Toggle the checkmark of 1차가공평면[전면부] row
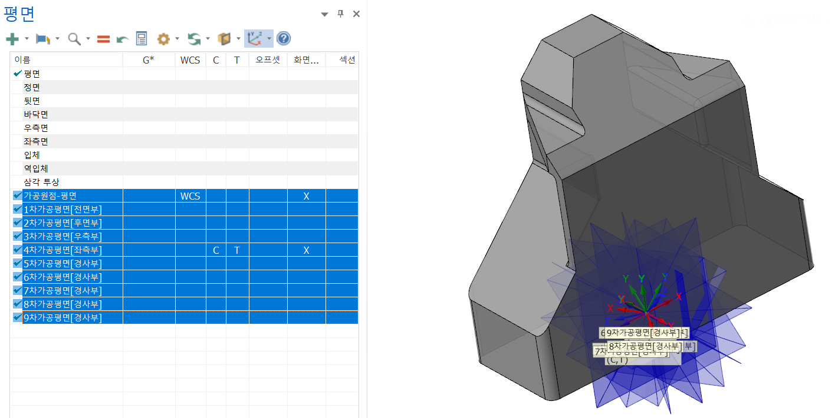The width and height of the screenshot is (835, 418). tap(17, 210)
